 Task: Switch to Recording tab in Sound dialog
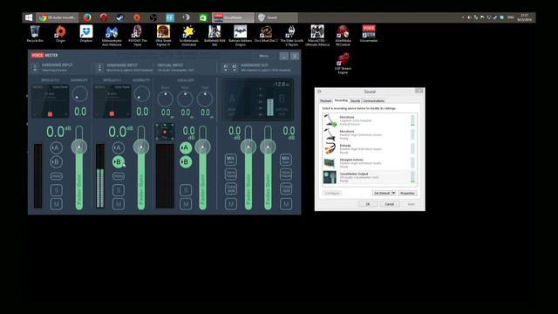[341, 101]
